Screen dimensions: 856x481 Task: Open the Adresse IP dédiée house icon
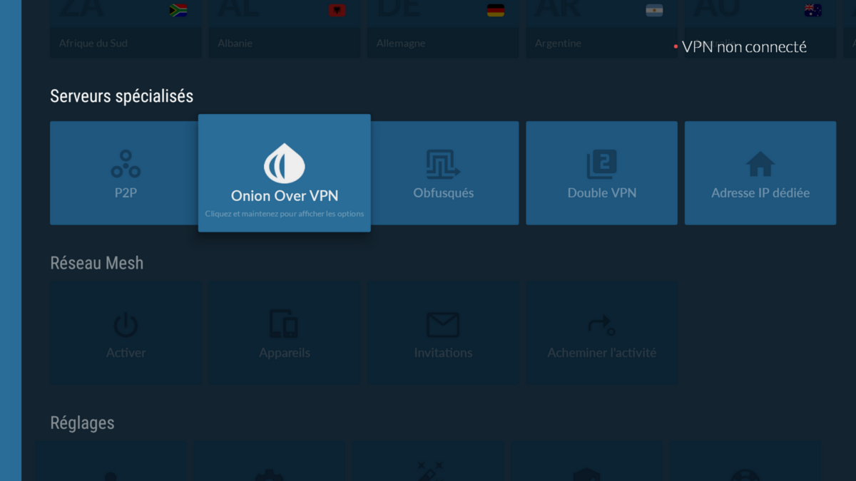(x=760, y=165)
